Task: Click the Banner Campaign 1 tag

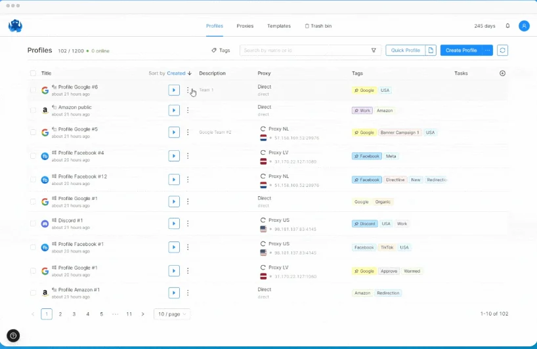Action: click(x=400, y=133)
